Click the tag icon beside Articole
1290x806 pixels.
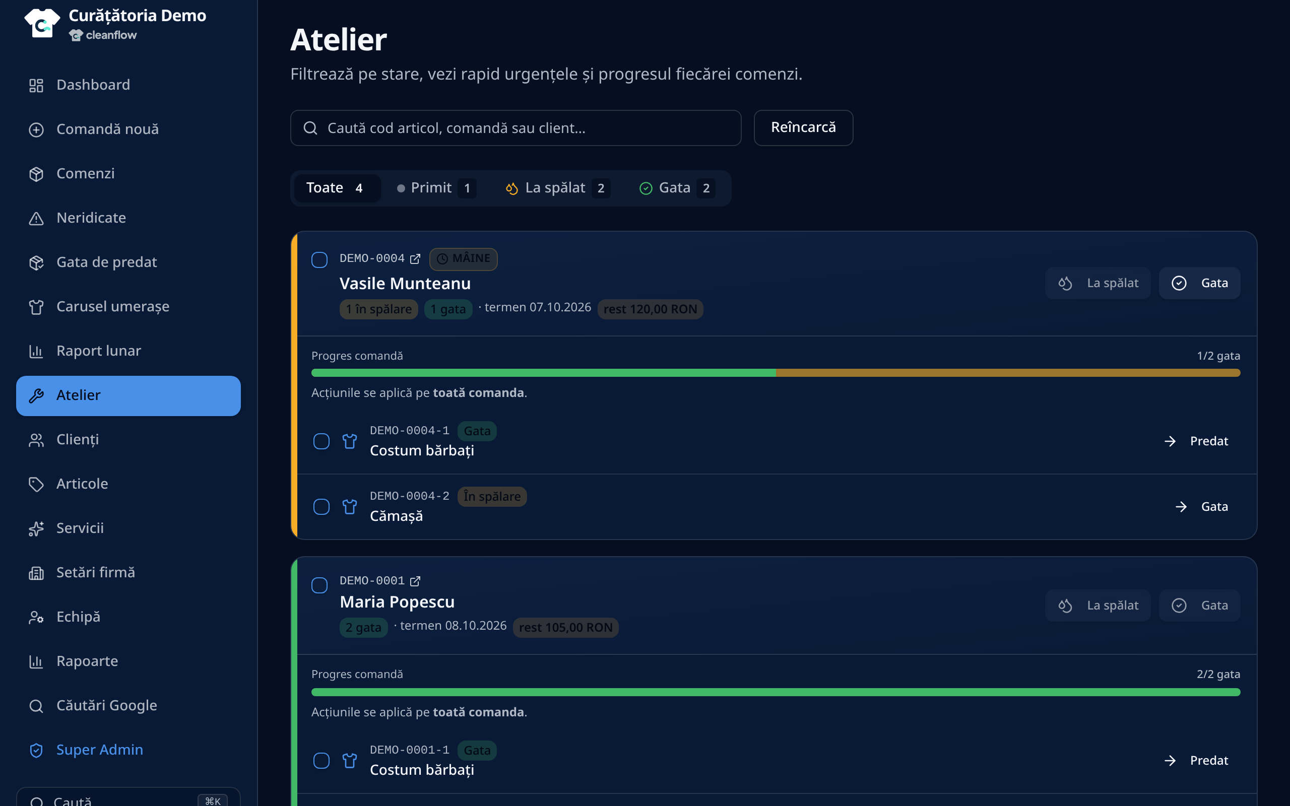pyautogui.click(x=36, y=484)
